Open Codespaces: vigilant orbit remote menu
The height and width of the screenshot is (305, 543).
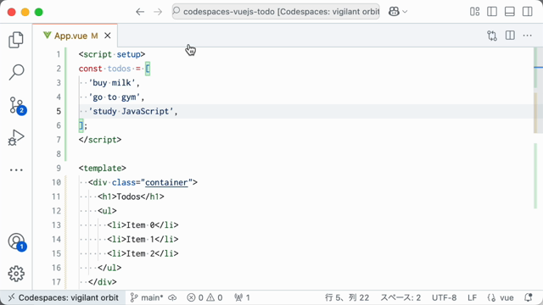(63, 297)
